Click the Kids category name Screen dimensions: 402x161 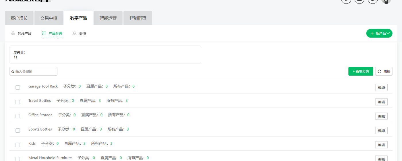pyautogui.click(x=32, y=144)
